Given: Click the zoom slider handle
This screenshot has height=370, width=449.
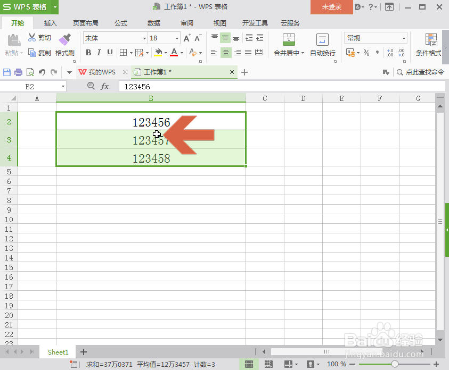Looking at the screenshot, I should pos(395,364).
